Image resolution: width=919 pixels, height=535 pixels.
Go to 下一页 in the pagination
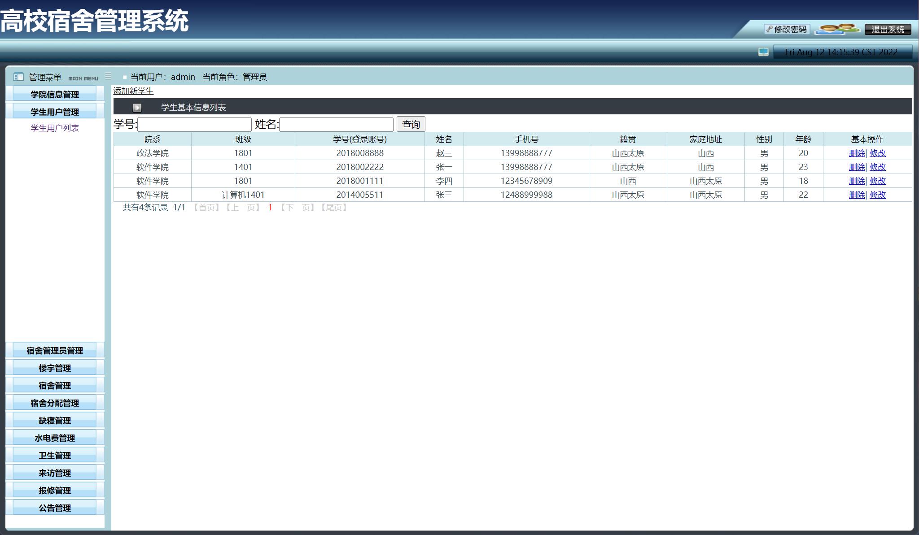click(298, 208)
